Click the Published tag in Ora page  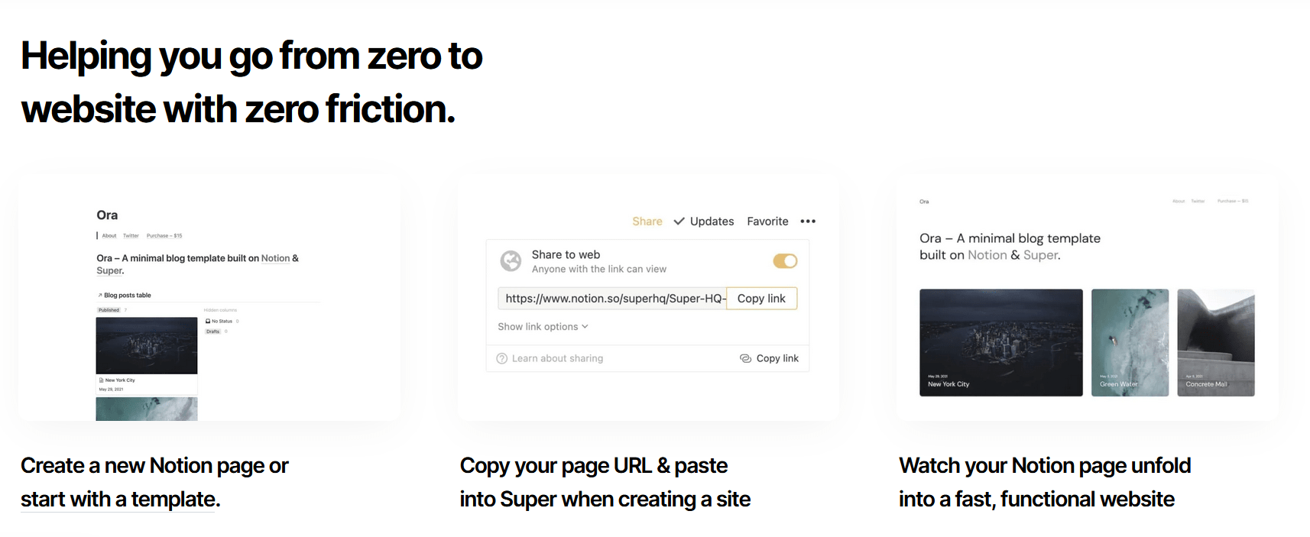109,310
